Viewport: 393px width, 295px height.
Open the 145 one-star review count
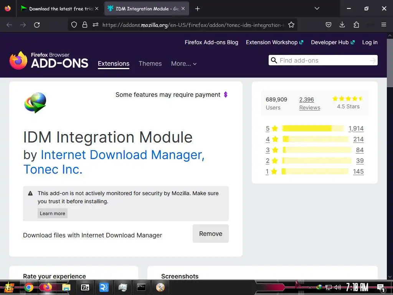(x=358, y=172)
